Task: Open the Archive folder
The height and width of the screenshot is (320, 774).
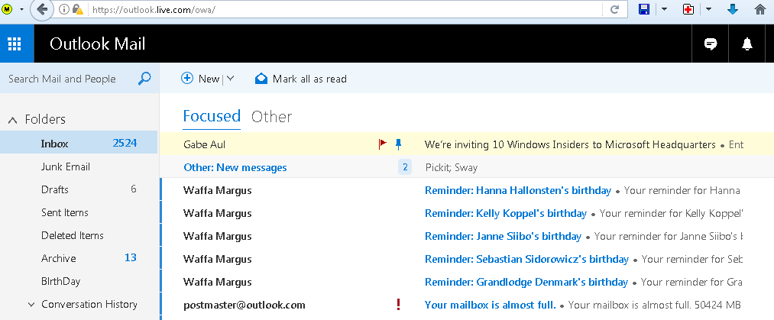Action: [58, 258]
